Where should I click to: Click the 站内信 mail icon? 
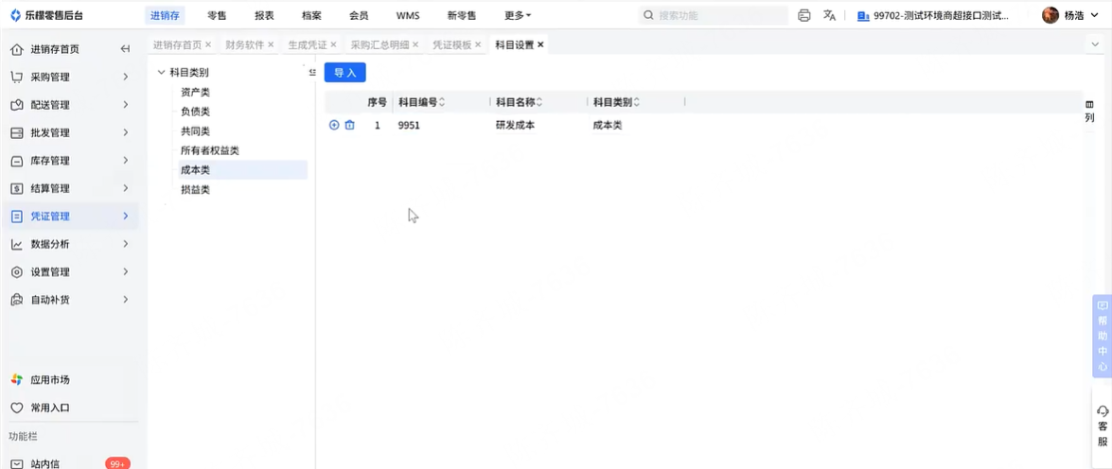click(17, 464)
